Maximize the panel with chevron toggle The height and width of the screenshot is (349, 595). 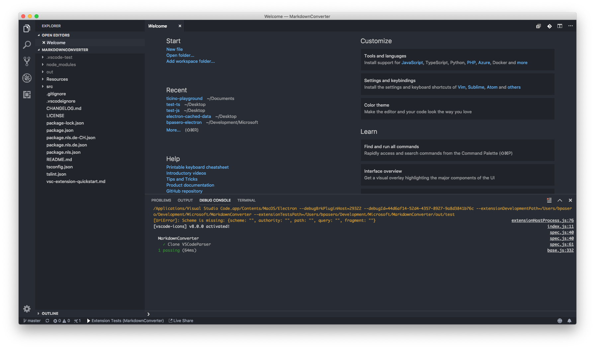(560, 200)
